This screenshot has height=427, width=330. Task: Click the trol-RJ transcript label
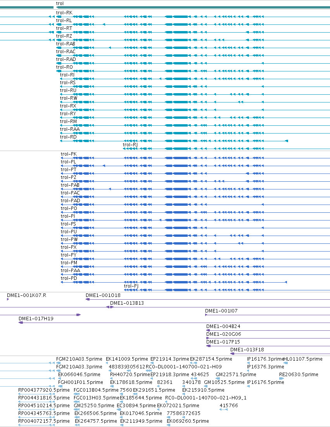[130, 145]
